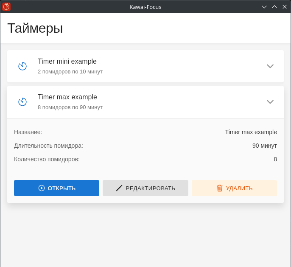This screenshot has height=267, width=291.
Task: Click the "8 помидоров по 90 минут" subtitle
Action: [x=70, y=107]
